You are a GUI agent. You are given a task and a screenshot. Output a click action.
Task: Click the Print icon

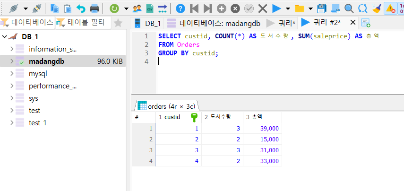pyautogui.click(x=95, y=9)
